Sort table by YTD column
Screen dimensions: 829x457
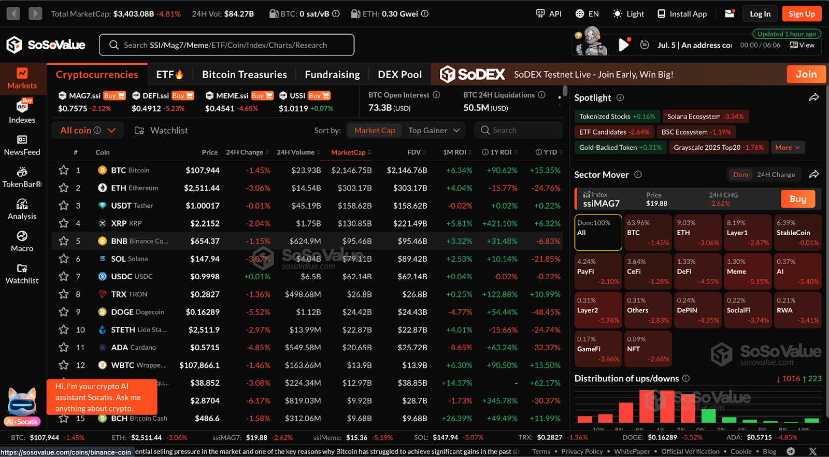pos(548,152)
